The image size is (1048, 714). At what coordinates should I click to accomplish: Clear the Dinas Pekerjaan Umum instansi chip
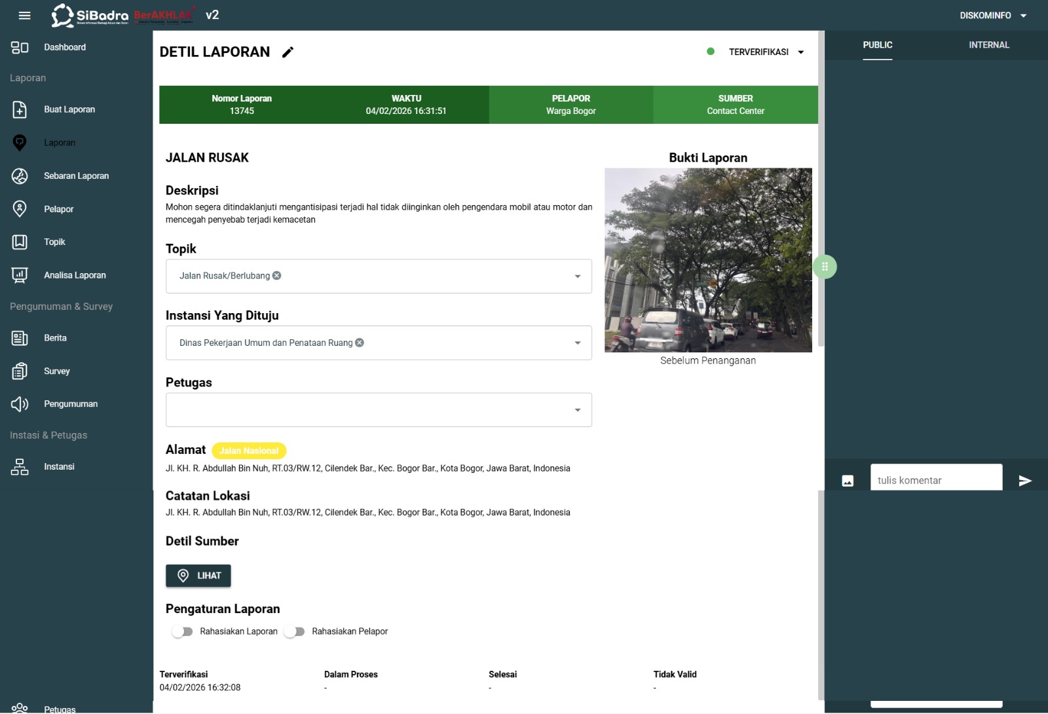pyautogui.click(x=360, y=343)
